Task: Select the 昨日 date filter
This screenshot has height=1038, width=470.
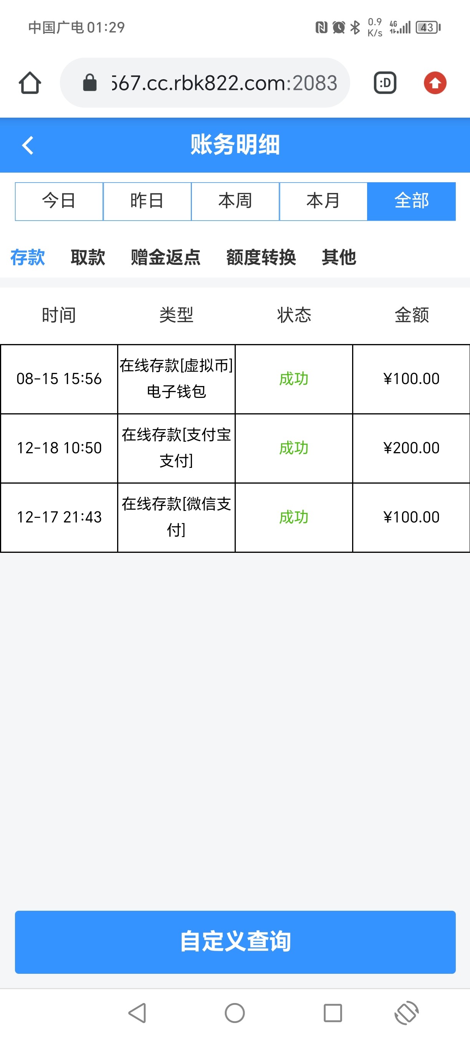Action: click(x=147, y=201)
